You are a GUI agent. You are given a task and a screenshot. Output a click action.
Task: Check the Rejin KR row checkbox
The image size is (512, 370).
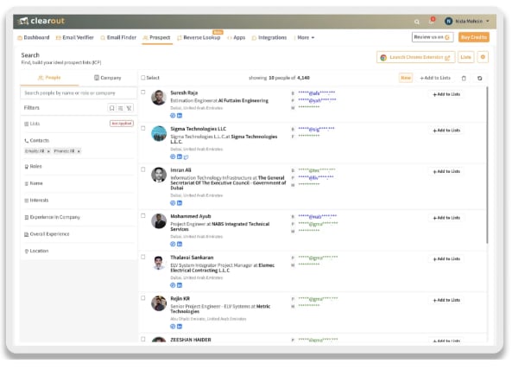143,298
